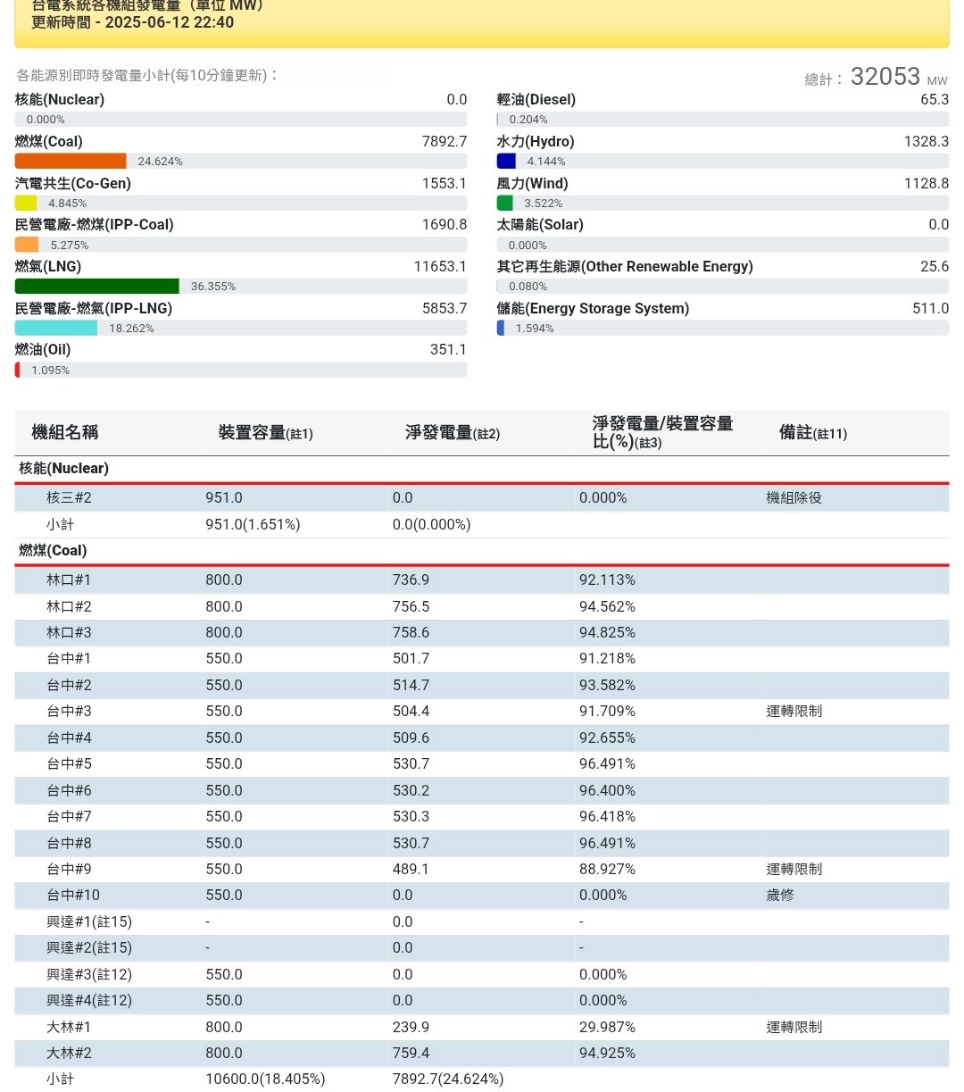964x1092 pixels.
Task: Click the 台中#5 unit name
Action: (x=69, y=764)
